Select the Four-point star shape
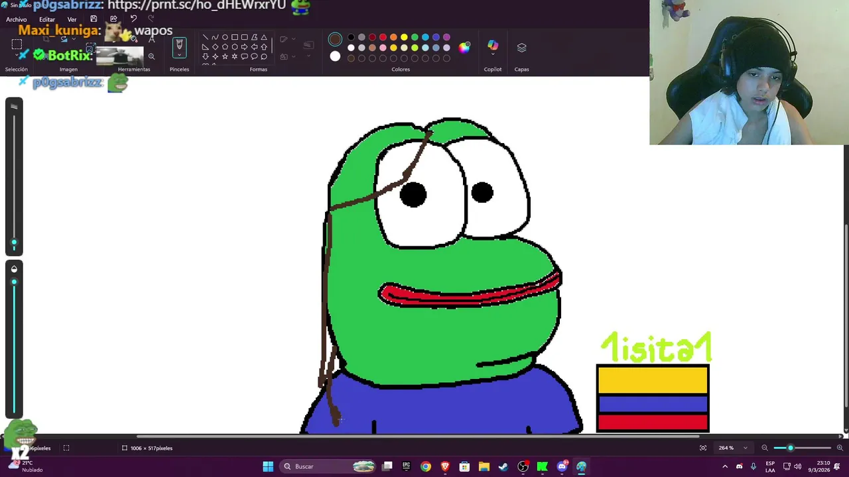This screenshot has width=849, height=477. [x=215, y=56]
